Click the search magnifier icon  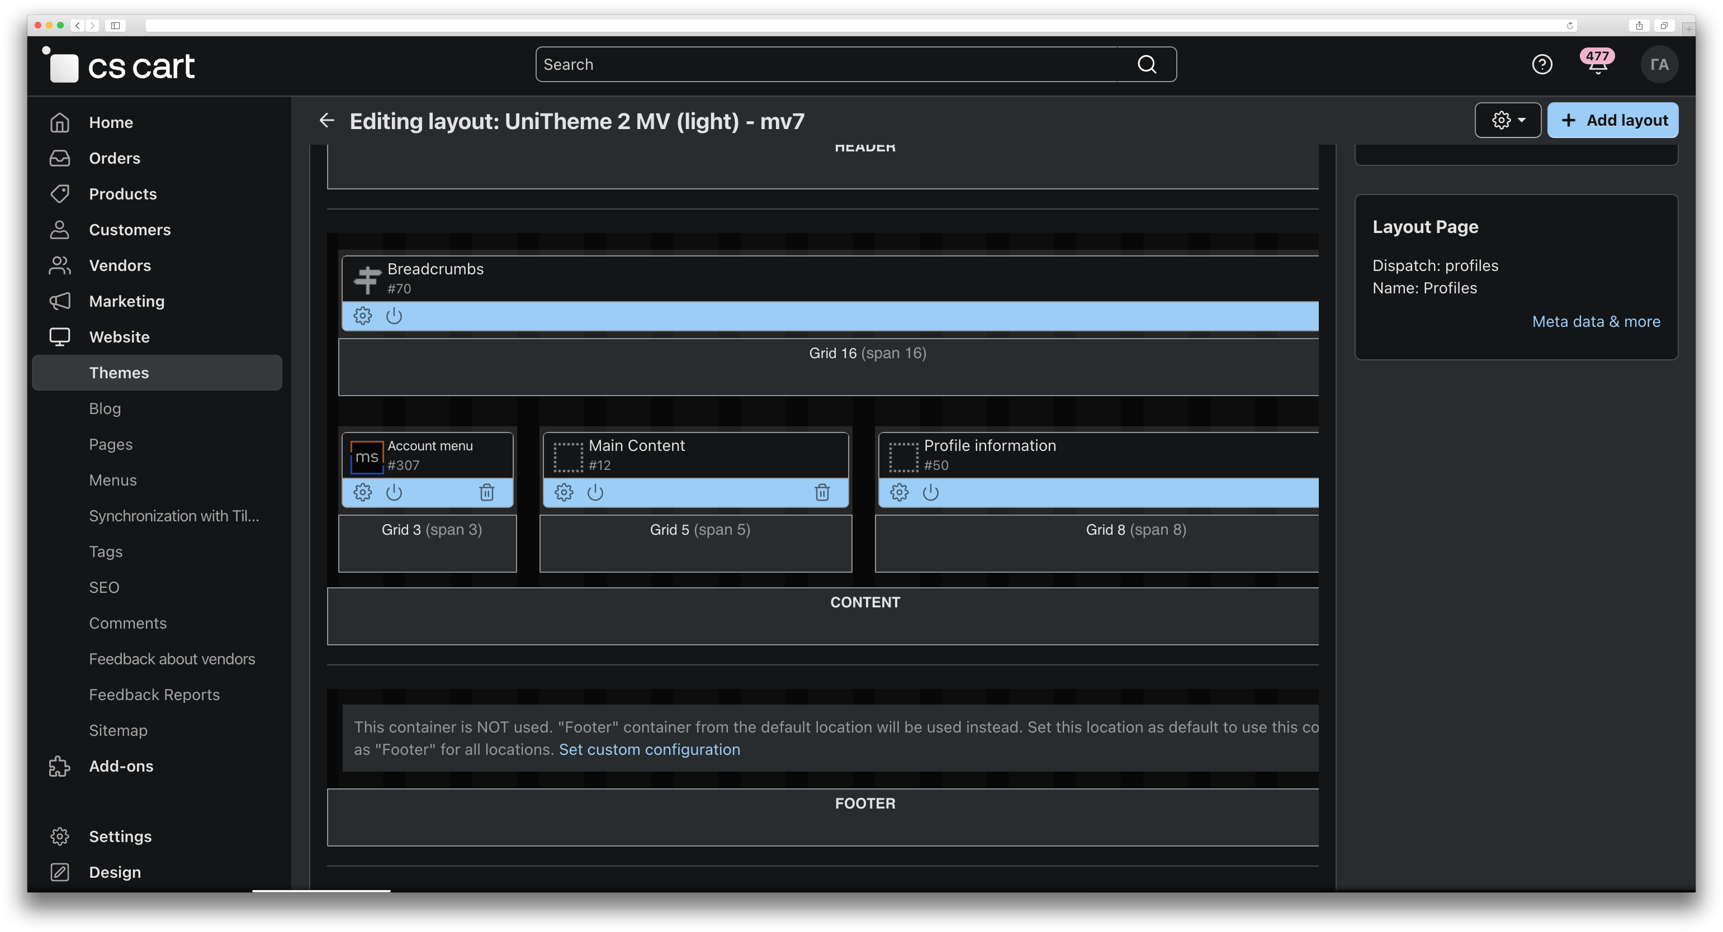tap(1147, 64)
